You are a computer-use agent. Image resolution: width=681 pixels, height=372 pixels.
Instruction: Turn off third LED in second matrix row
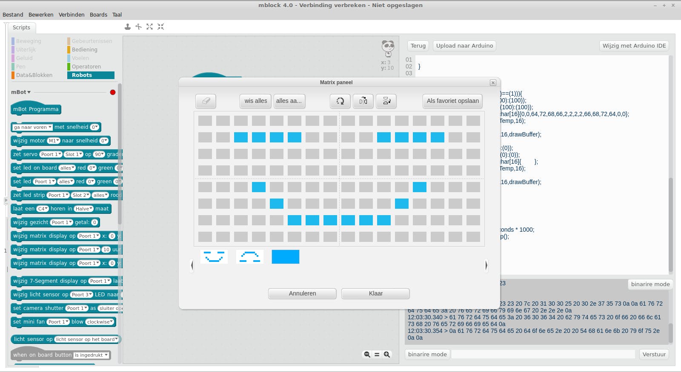tap(241, 137)
